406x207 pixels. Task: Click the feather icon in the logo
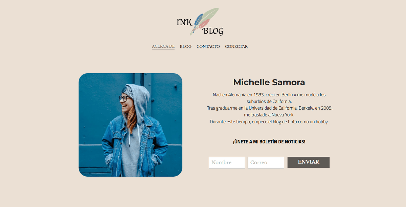(204, 21)
